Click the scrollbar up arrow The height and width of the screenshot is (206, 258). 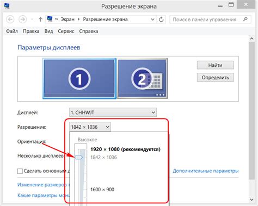[251, 39]
